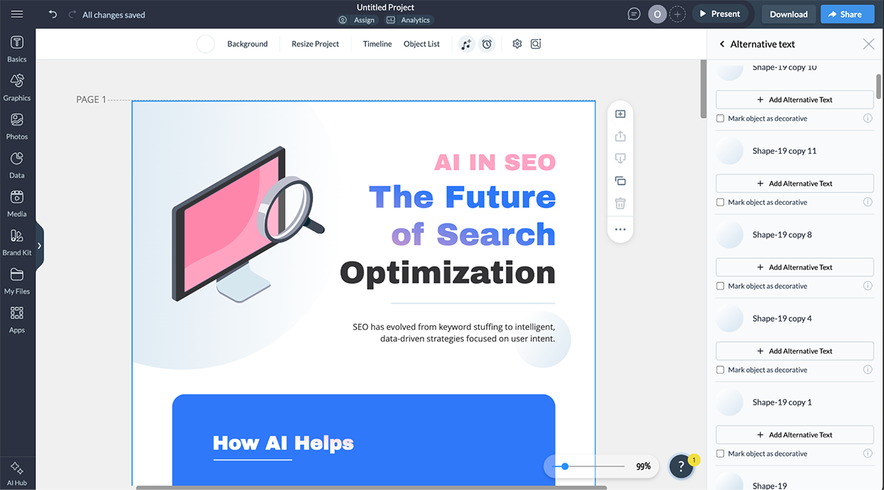This screenshot has width=884, height=490.
Task: Open the Timeline tab
Action: point(377,43)
